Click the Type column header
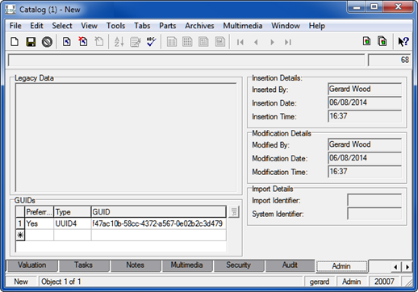 pyautogui.click(x=72, y=212)
